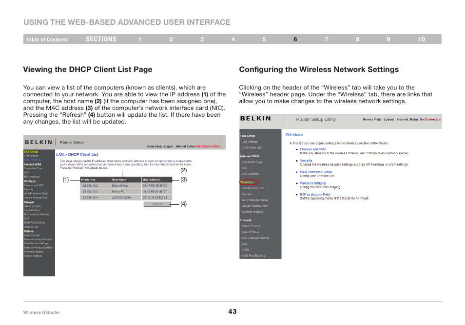The width and height of the screenshot is (465, 325).
Task: Select Firmware Update in Router Setup sidebar
Action: point(33,252)
